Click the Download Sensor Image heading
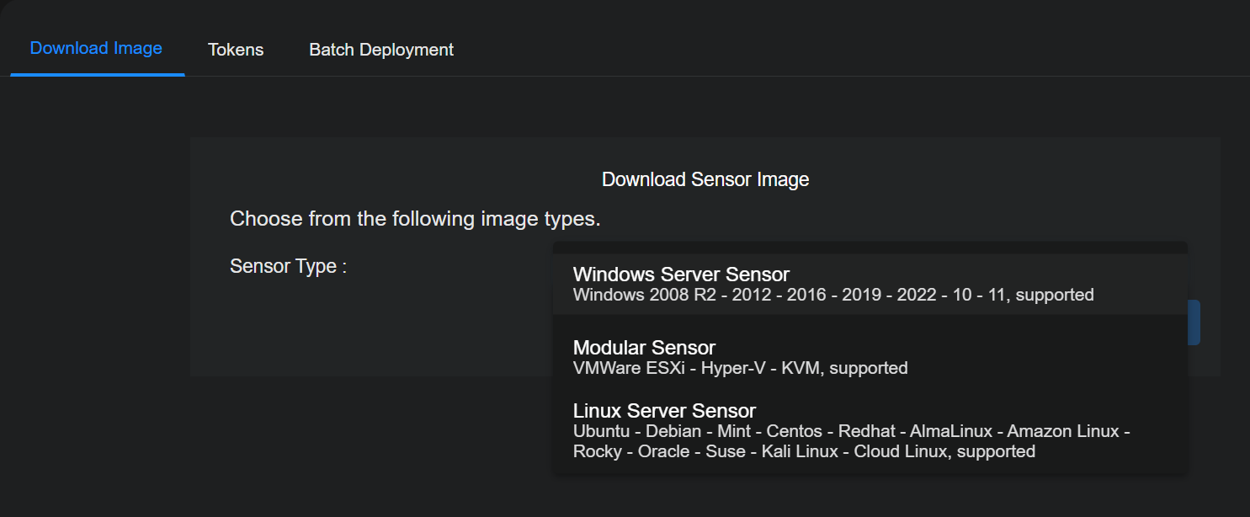The height and width of the screenshot is (517, 1250). point(705,179)
